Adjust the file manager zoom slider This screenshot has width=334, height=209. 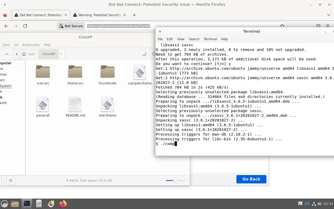176,181
